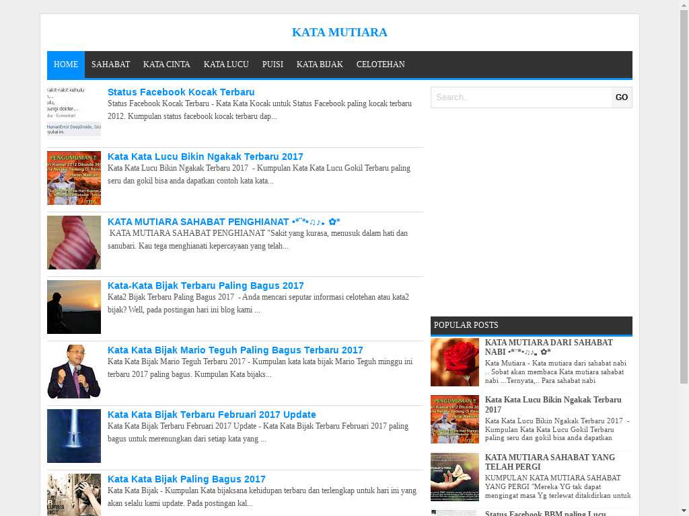Click thumbnail of Kata Kata Bijak Paling Bagus post
This screenshot has height=516, width=689.
[74, 494]
